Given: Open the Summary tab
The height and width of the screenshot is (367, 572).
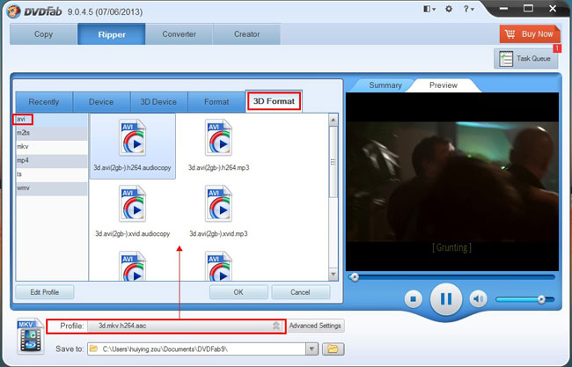Looking at the screenshot, I should coord(385,85).
